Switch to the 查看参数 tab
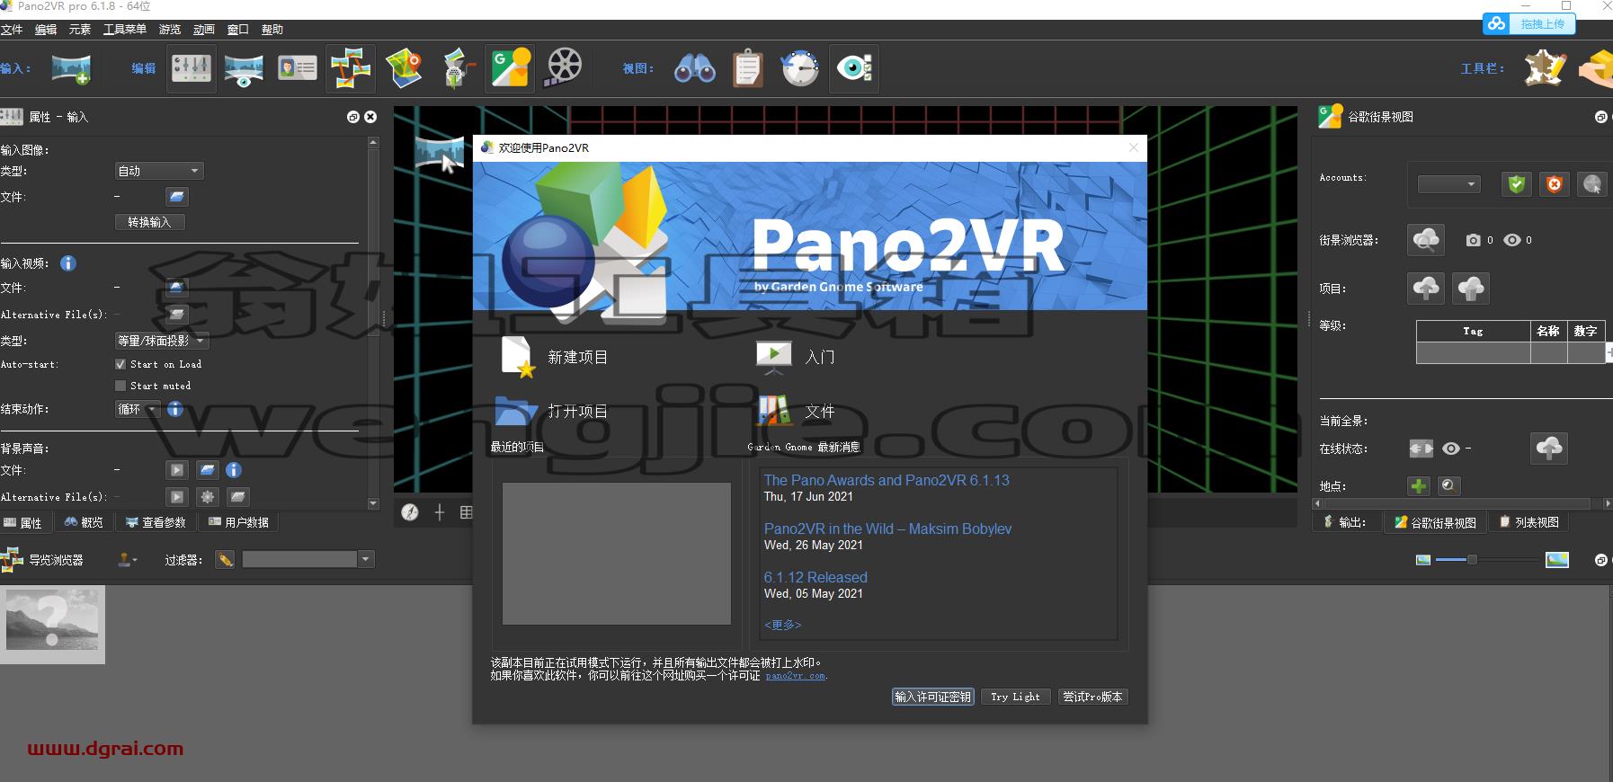Screen dimensions: 1613x782 click(x=156, y=522)
